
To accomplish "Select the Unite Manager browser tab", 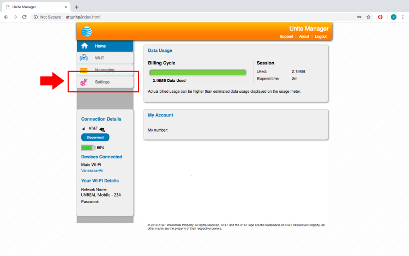I will (x=37, y=7).
